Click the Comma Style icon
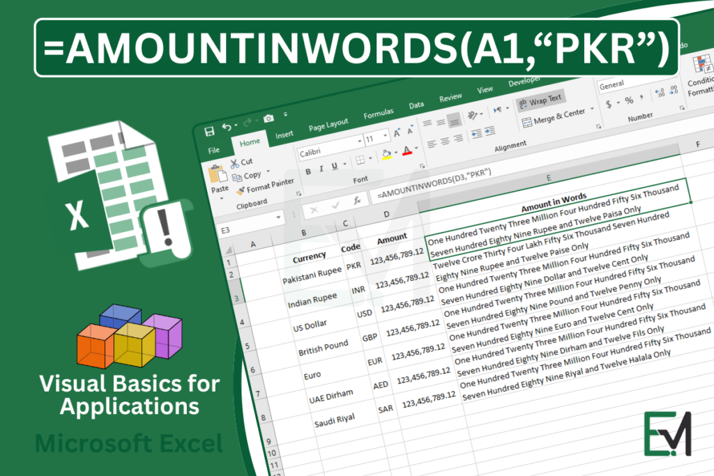This screenshot has width=714, height=476. tap(641, 97)
